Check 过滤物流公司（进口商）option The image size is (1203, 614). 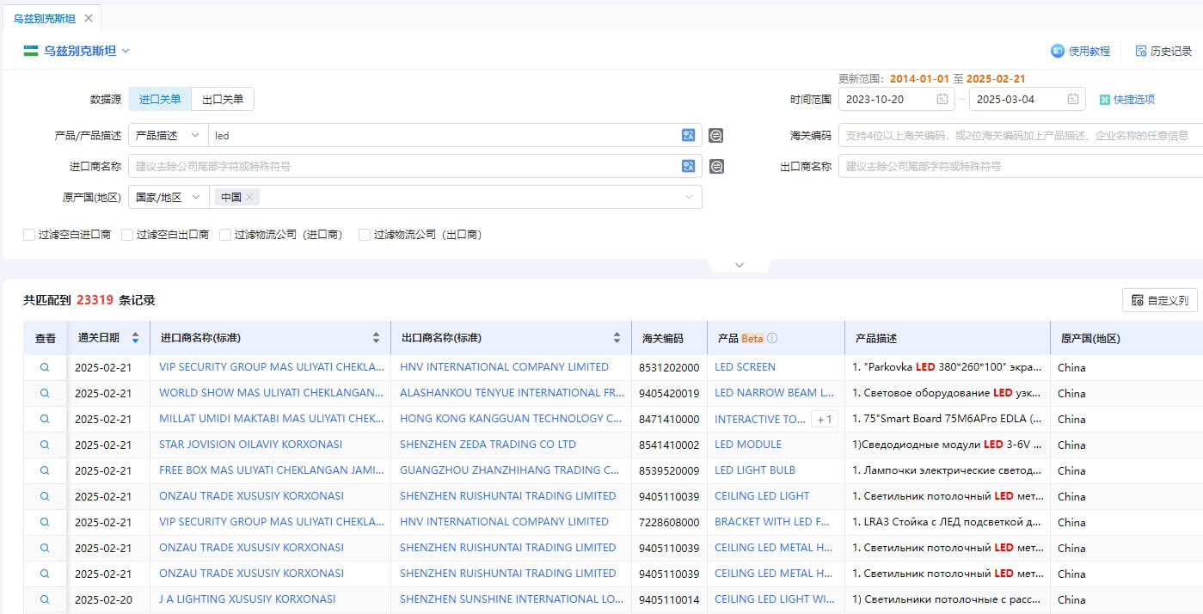click(226, 234)
